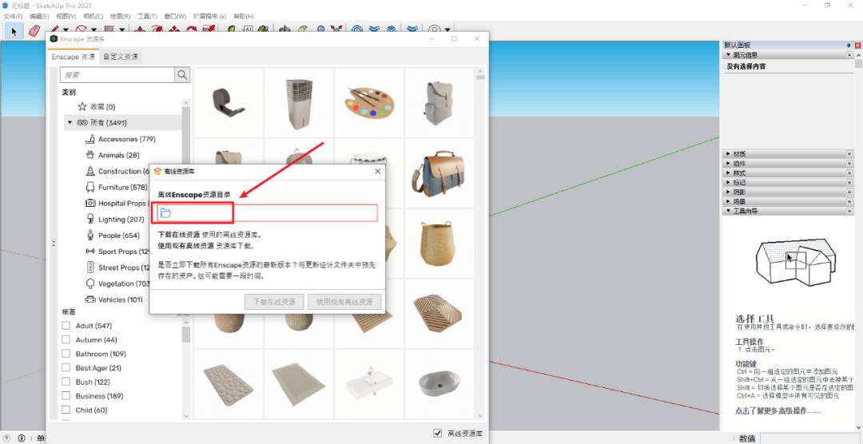Click the folder icon in offline directory field

[165, 213]
